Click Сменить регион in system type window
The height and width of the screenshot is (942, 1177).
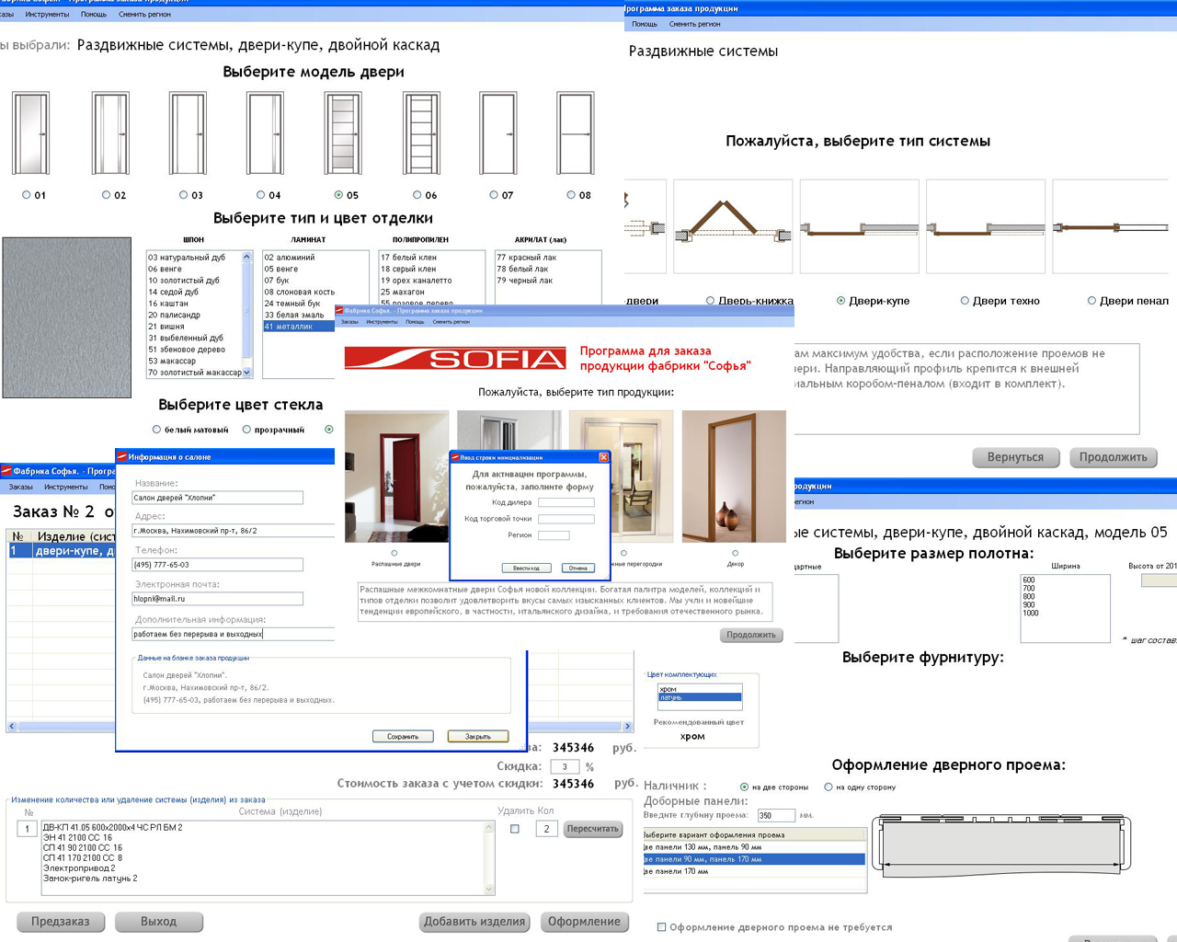click(695, 24)
